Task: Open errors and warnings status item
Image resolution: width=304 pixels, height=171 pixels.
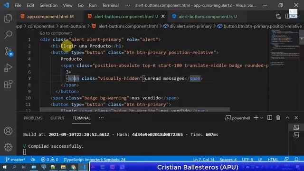Action: point(49,160)
